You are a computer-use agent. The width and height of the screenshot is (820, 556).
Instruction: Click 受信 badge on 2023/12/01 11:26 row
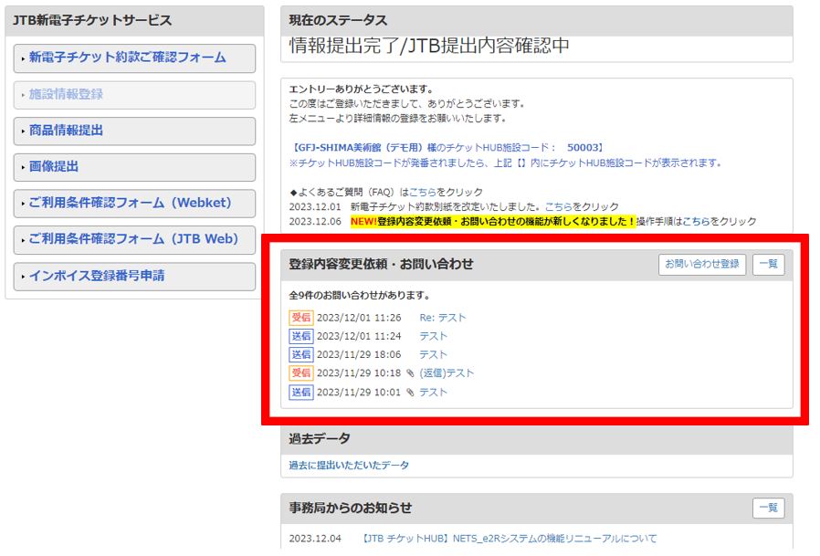pyautogui.click(x=300, y=318)
